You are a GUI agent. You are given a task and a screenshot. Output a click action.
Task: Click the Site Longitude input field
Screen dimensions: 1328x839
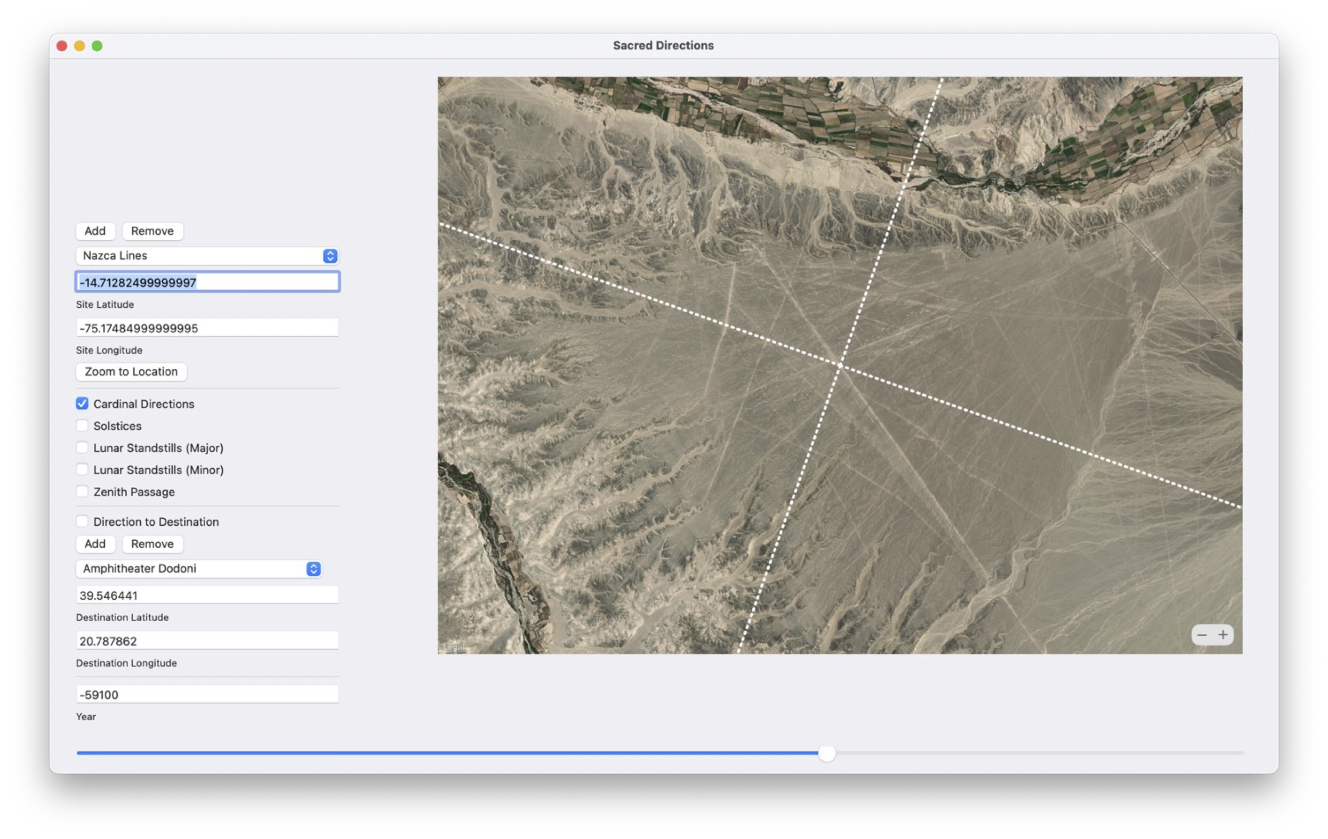pos(207,328)
